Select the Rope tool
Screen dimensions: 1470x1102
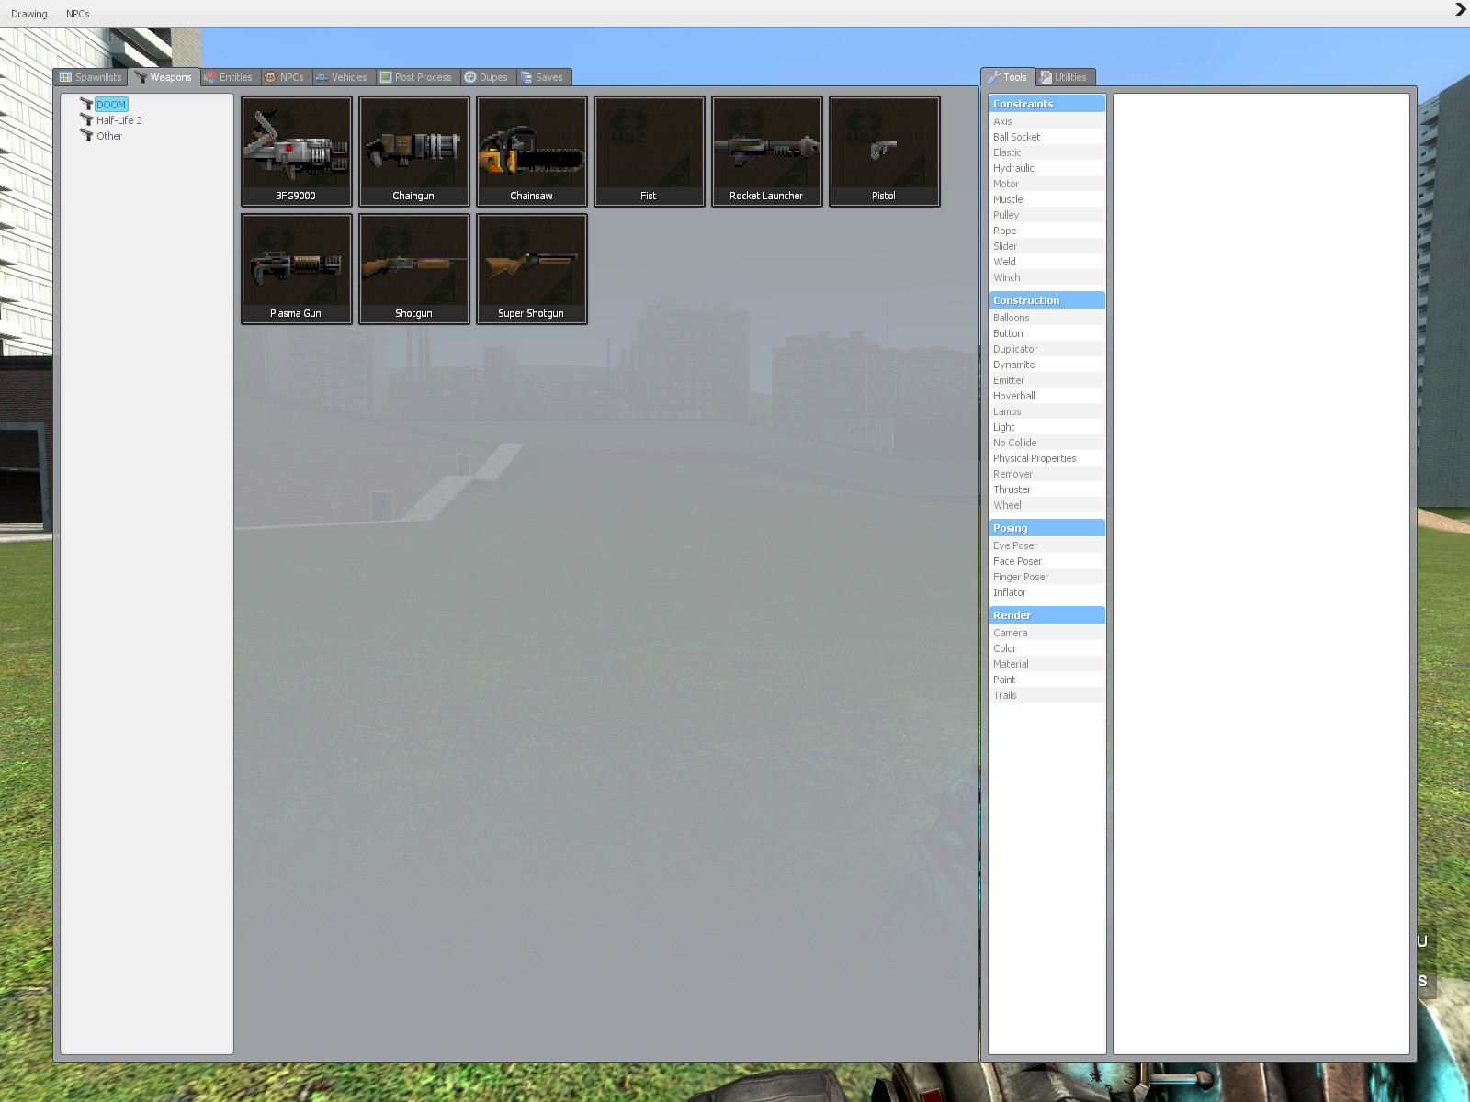(x=1047, y=231)
